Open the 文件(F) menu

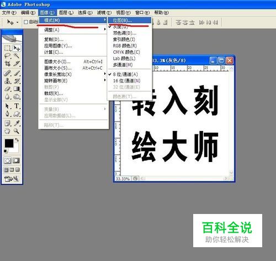[9, 13]
